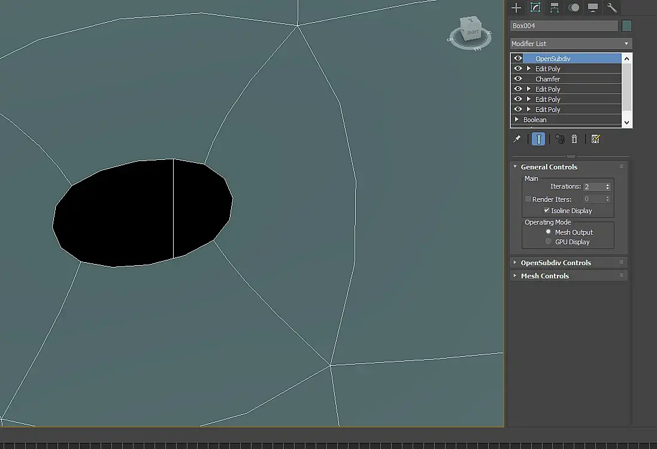Open the Motion panel icon
Screen dimensions: 657x449
tap(574, 8)
